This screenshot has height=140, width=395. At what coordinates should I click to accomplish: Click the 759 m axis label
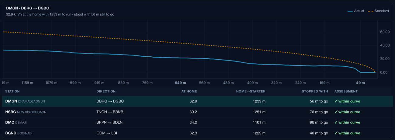click(147, 83)
